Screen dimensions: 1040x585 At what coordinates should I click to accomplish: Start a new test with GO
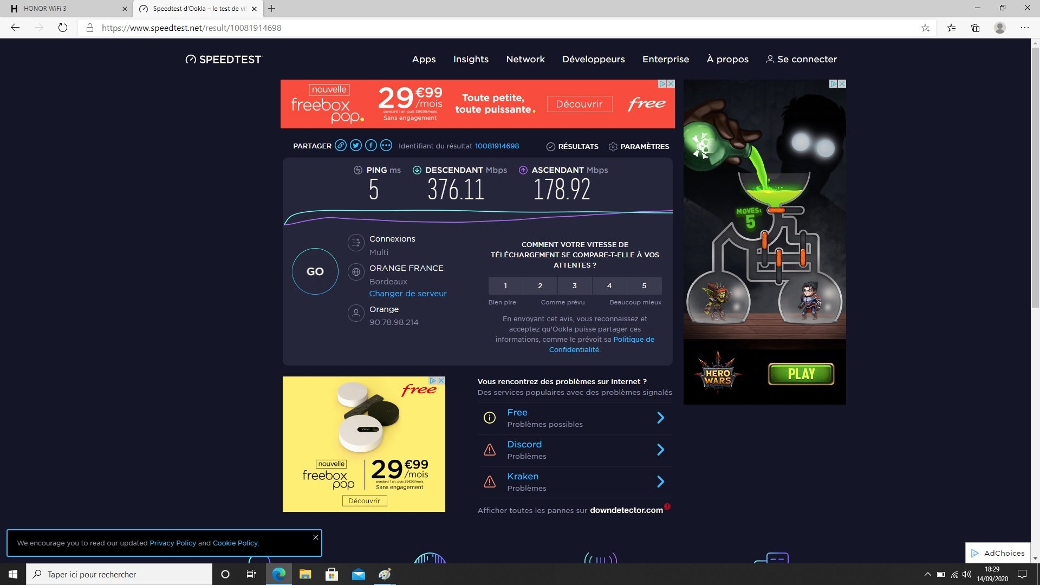tap(315, 271)
